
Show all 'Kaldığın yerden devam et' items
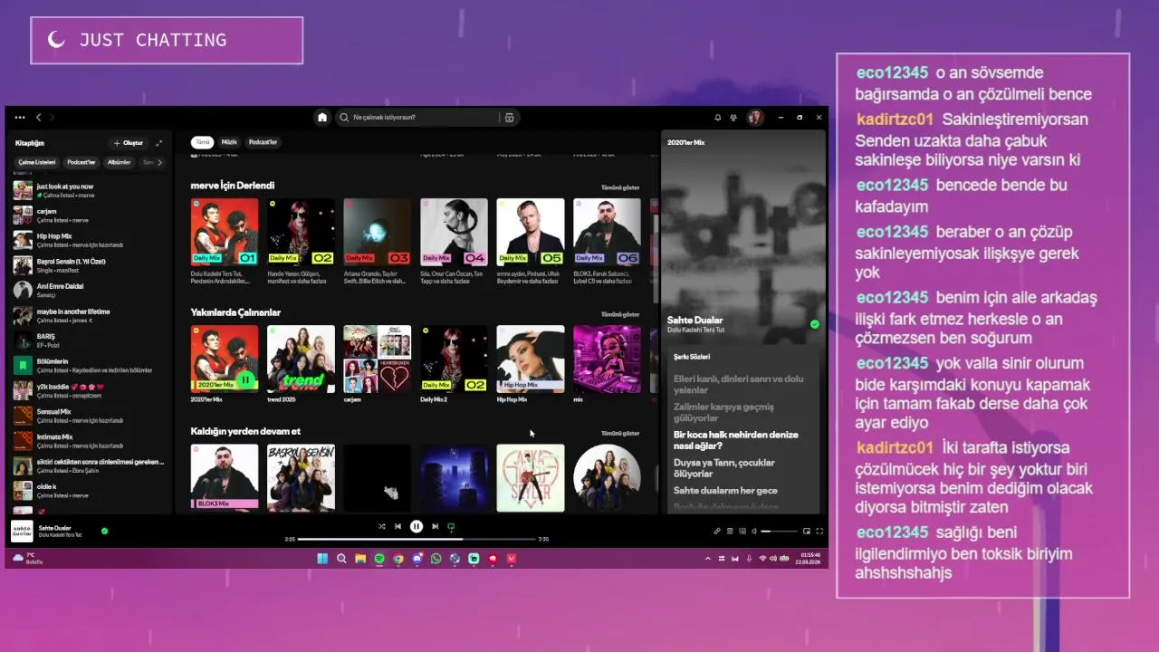click(620, 433)
